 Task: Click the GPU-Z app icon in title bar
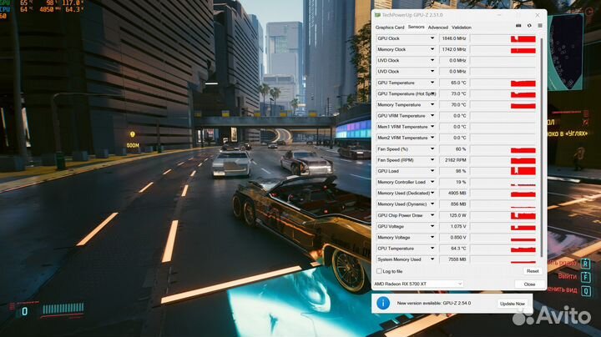click(377, 14)
